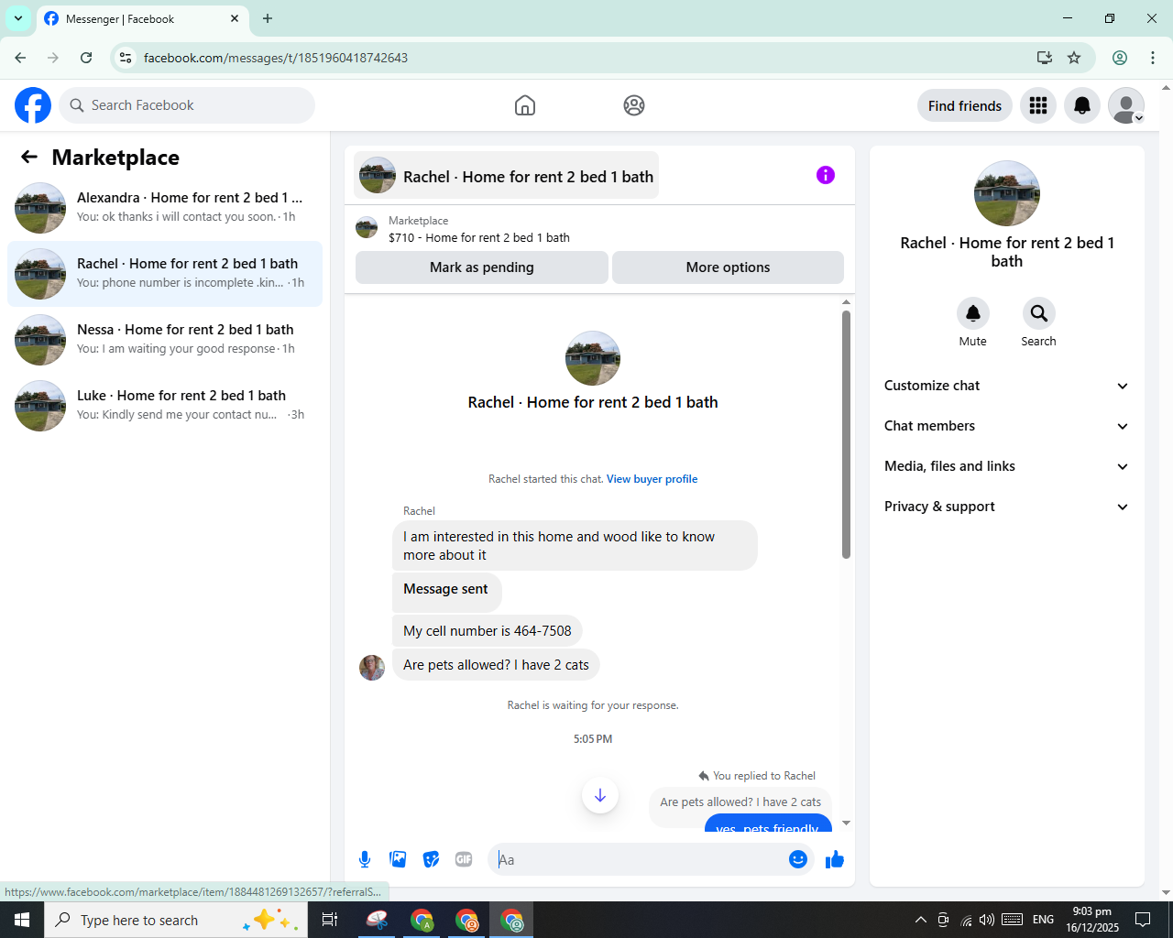
Task: Search in conversation magnifier icon
Action: click(x=1039, y=313)
